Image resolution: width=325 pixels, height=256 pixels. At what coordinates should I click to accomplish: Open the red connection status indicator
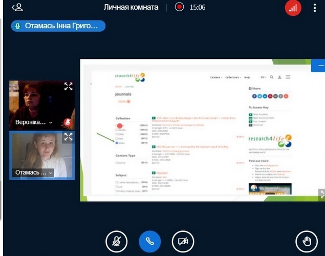coord(293,8)
